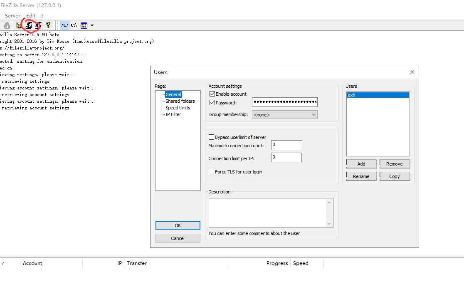Click the Rename user button

tap(361, 176)
